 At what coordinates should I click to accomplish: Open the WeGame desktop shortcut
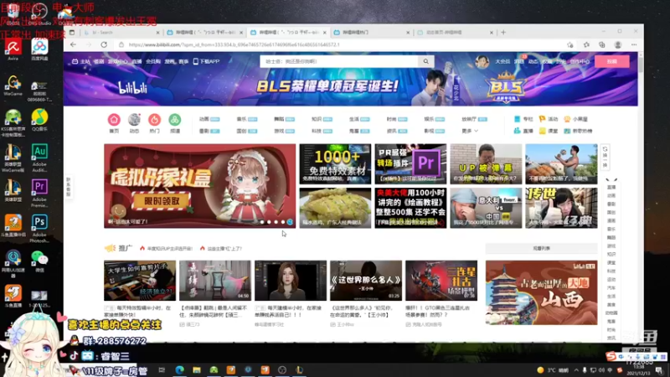(x=13, y=85)
